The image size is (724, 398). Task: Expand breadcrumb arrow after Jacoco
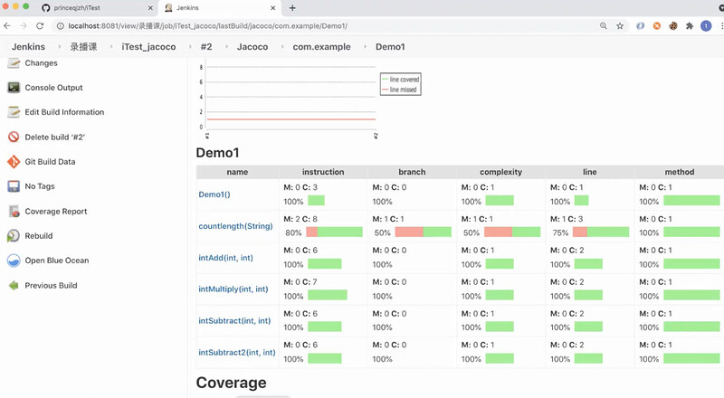pos(281,47)
